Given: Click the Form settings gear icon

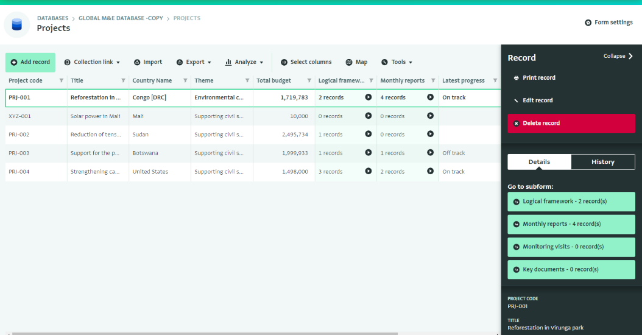Looking at the screenshot, I should (x=588, y=23).
